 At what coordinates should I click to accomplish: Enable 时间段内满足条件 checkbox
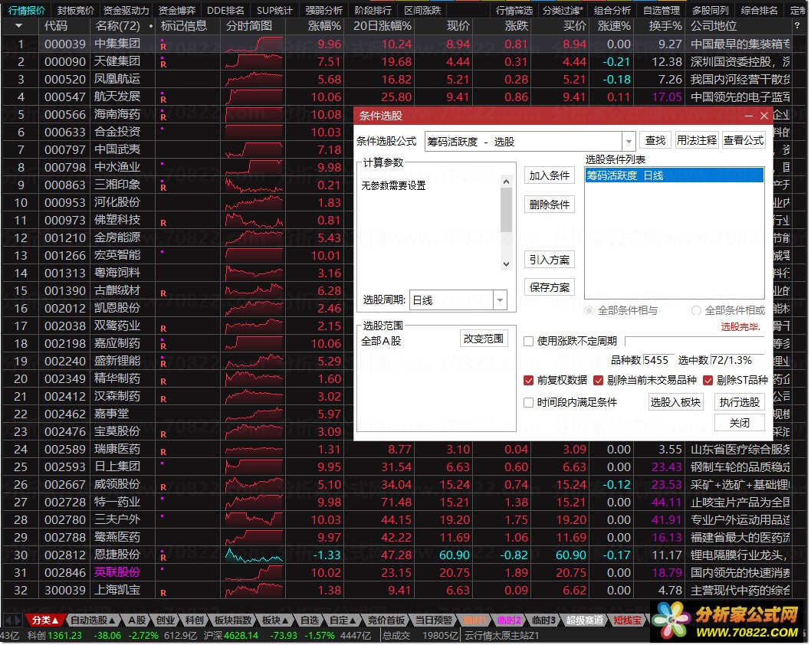click(x=529, y=403)
